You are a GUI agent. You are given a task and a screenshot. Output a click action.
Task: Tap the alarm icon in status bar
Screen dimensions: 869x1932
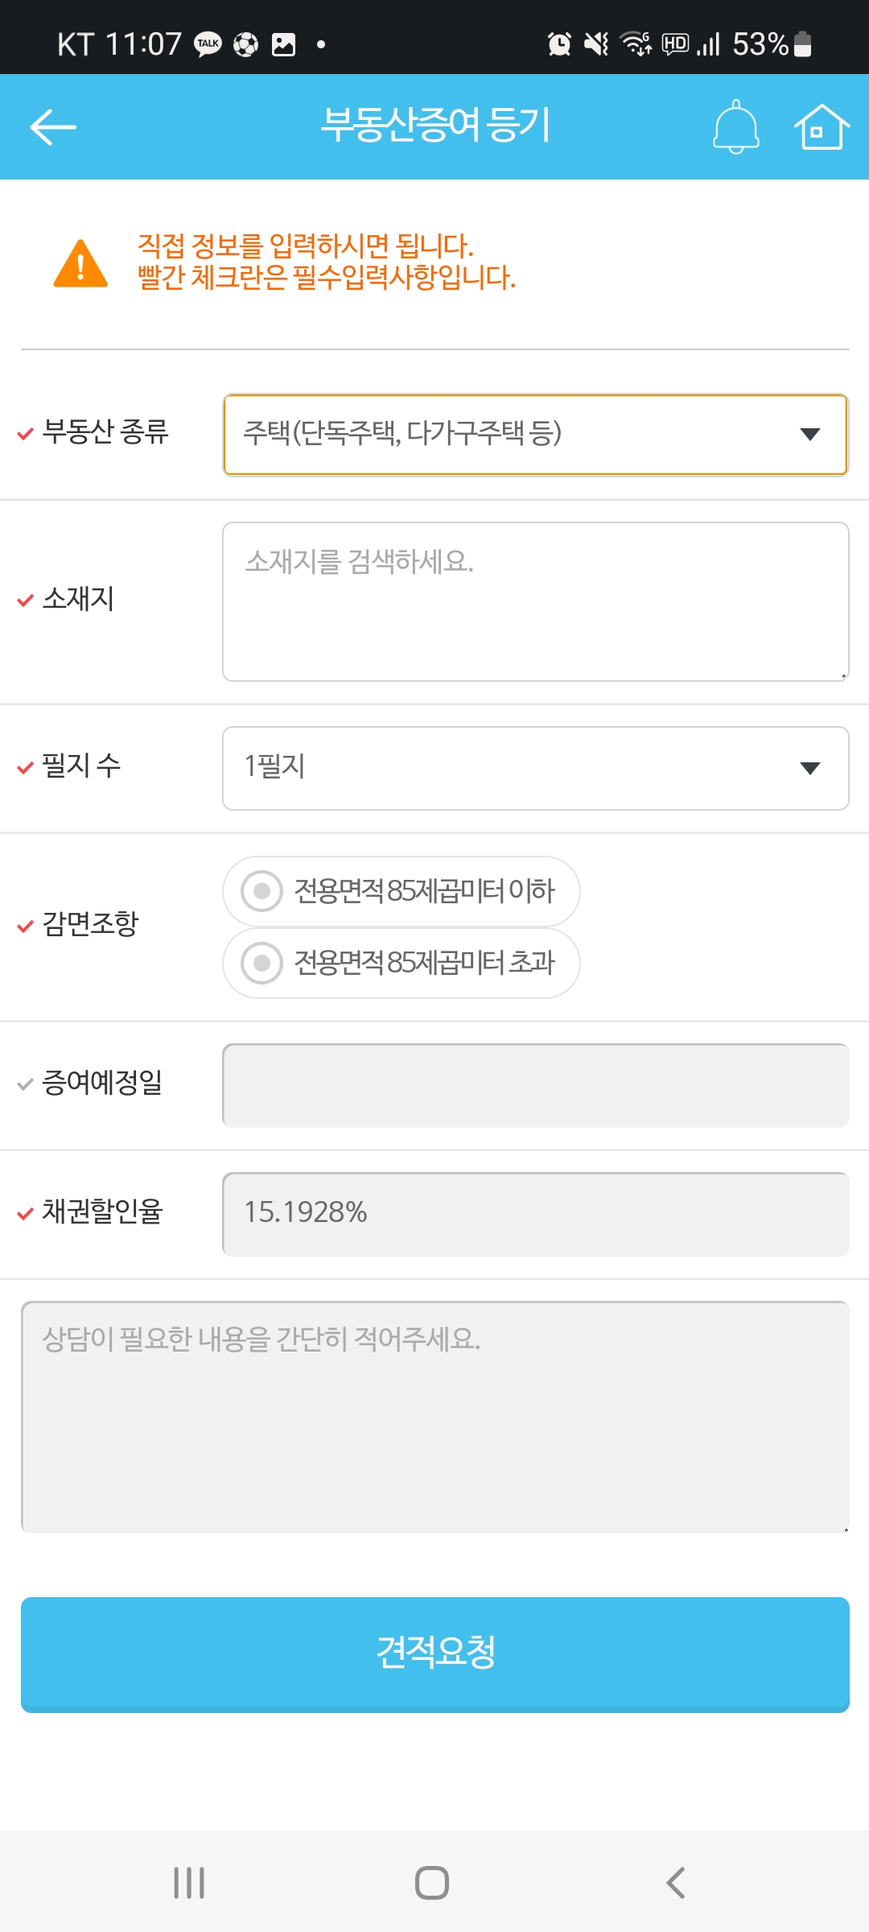tap(559, 43)
